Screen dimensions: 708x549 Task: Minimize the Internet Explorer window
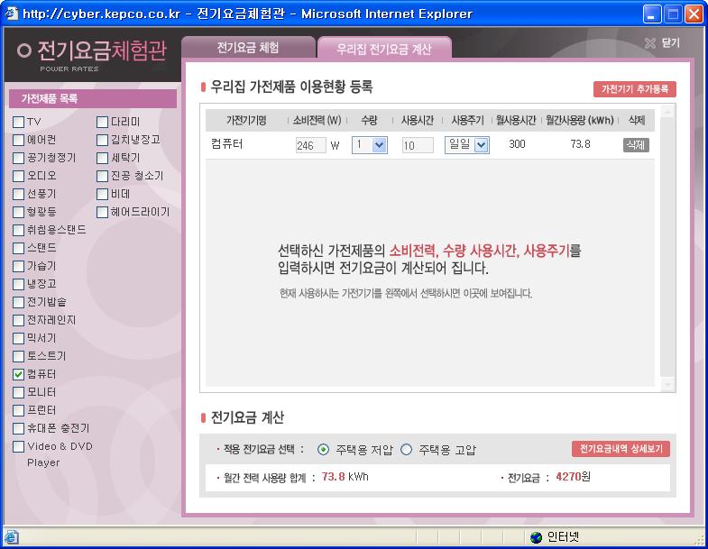651,14
